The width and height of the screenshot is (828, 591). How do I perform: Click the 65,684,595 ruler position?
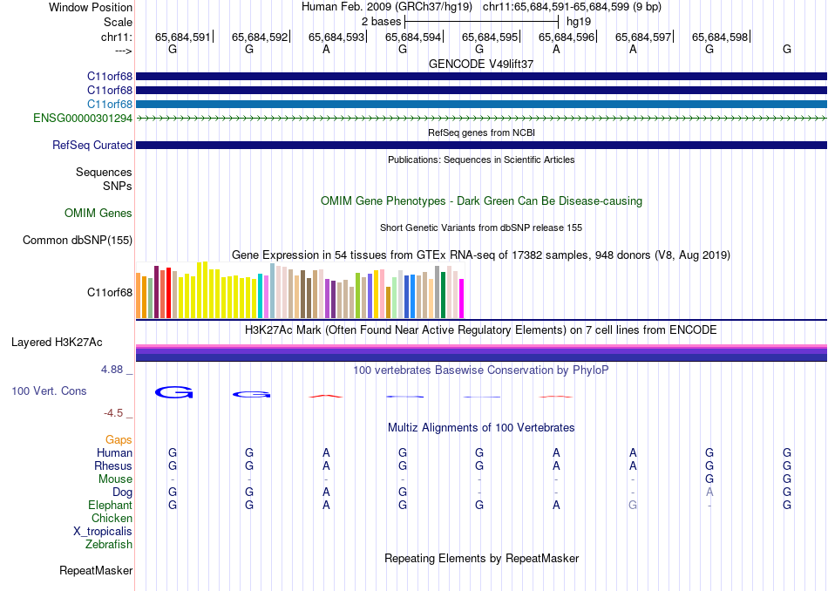pyautogui.click(x=490, y=37)
